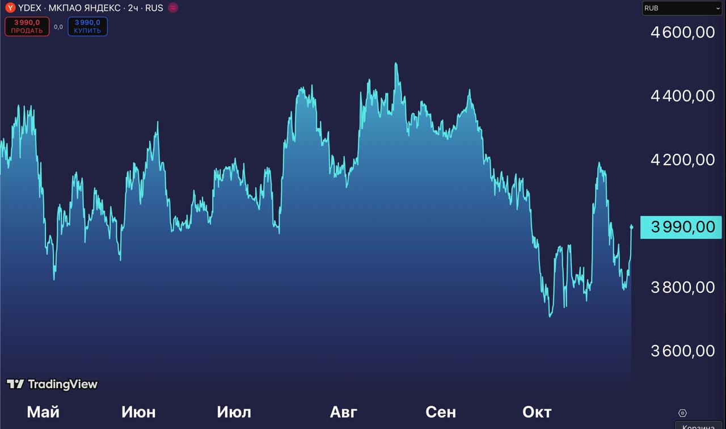Click the Июн label on time axis
This screenshot has height=429, width=726.
pos(138,412)
